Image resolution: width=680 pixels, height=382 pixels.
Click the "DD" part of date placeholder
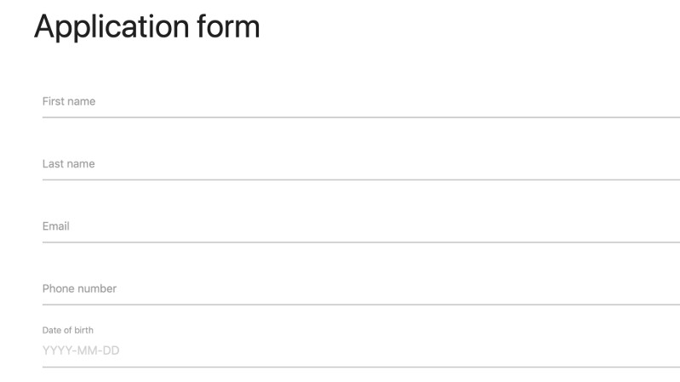tap(111, 349)
